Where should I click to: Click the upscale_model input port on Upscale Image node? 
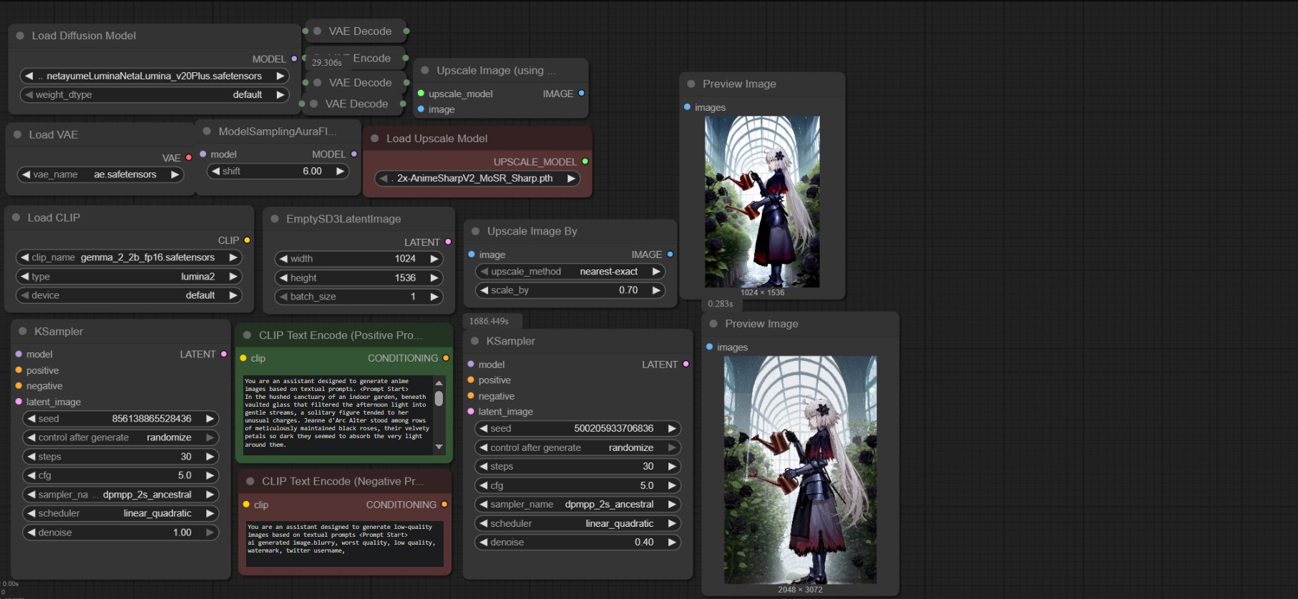tap(421, 94)
